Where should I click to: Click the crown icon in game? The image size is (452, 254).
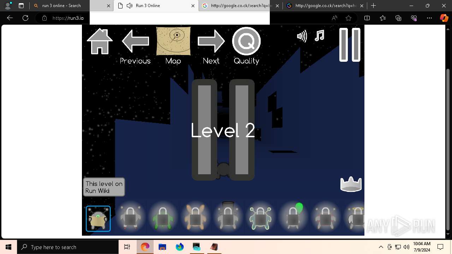[351, 184]
